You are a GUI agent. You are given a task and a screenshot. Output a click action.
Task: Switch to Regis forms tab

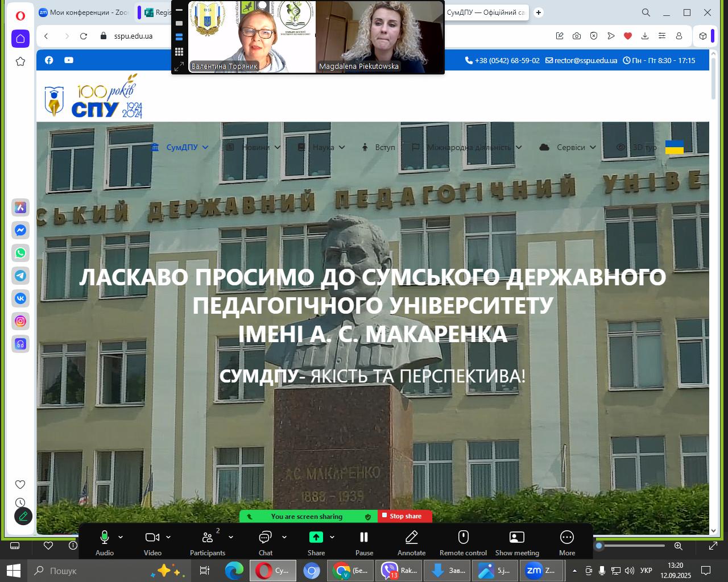tap(156, 13)
